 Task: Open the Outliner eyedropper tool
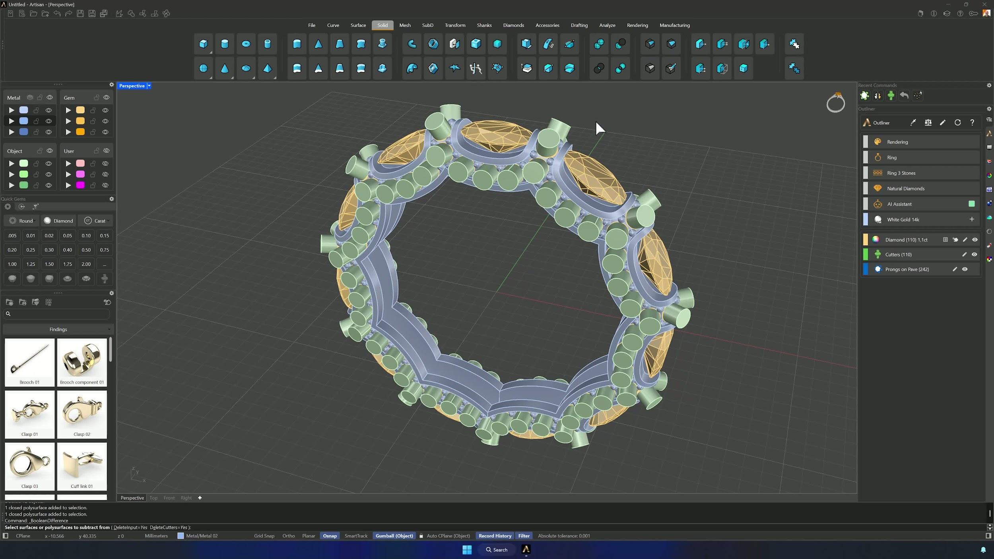(913, 123)
